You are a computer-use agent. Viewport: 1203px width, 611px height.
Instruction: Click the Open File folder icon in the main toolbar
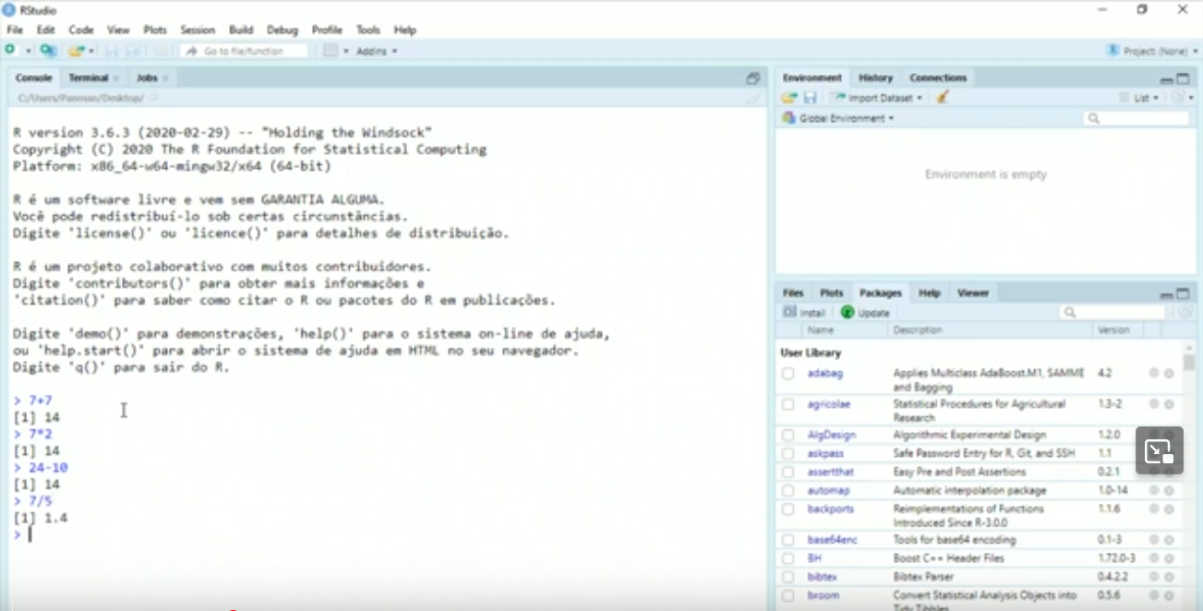tap(76, 51)
